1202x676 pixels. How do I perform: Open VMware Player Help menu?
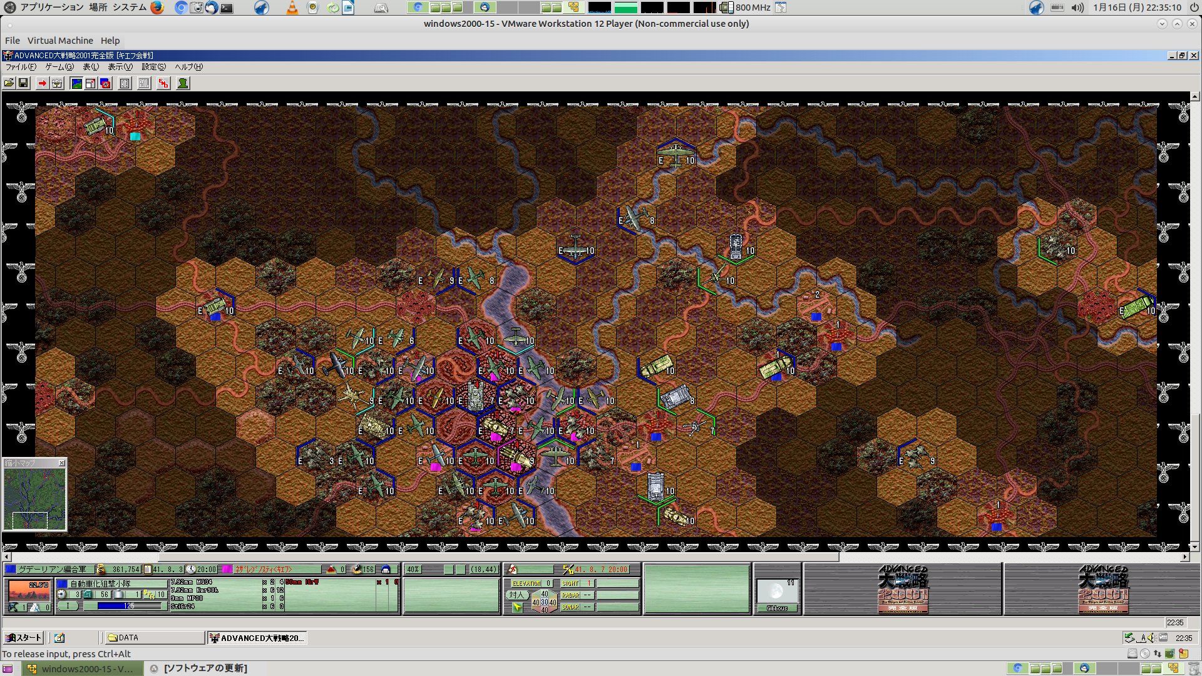(x=110, y=41)
